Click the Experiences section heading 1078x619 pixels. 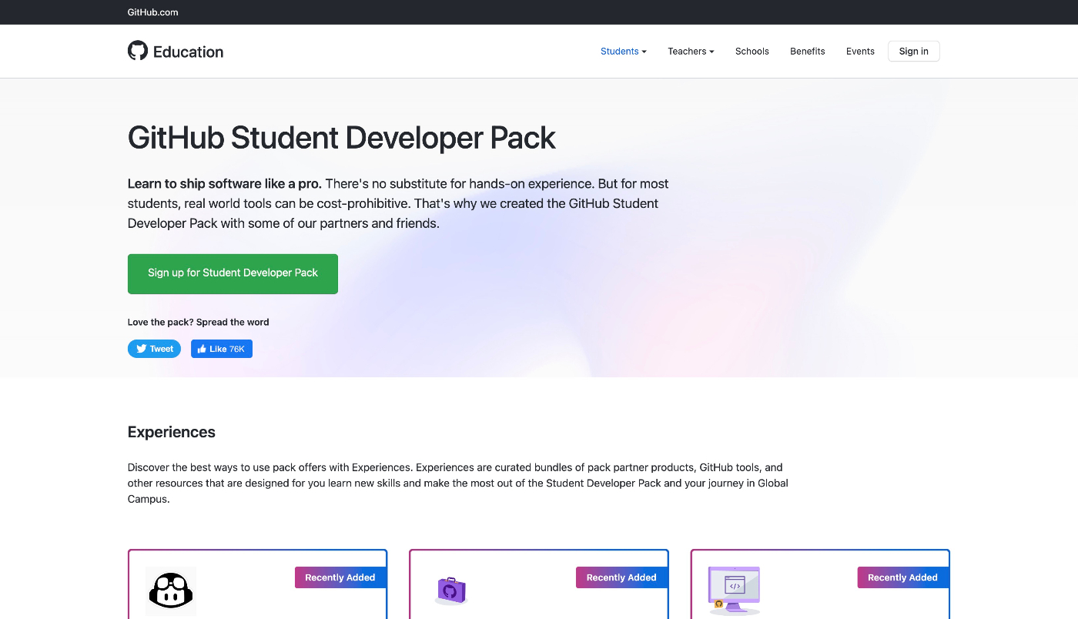coord(172,432)
